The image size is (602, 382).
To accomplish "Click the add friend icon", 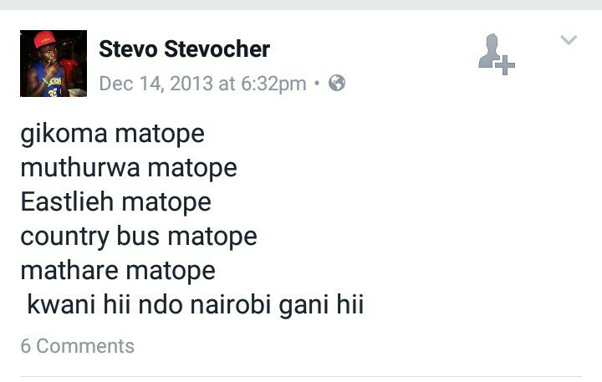I will [x=496, y=54].
